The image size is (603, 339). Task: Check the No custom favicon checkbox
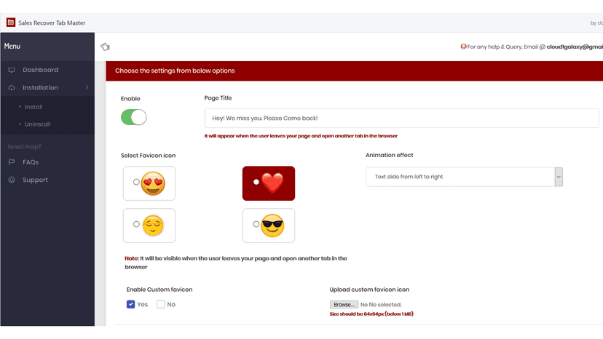(161, 304)
